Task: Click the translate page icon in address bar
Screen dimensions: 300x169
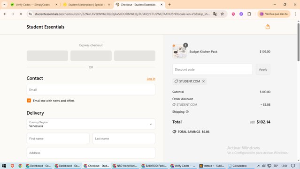Action: [215, 14]
